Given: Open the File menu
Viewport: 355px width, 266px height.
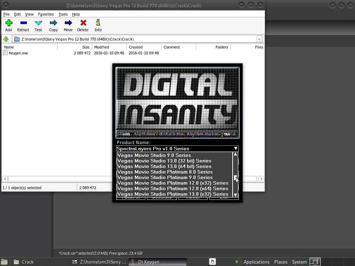Looking at the screenshot, I should pos(6,14).
